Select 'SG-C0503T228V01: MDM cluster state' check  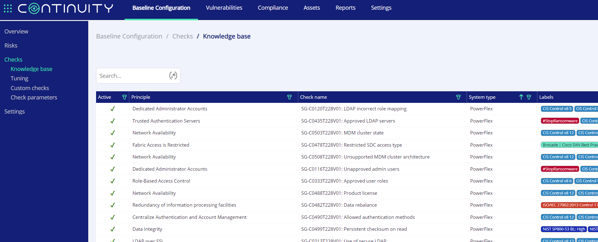click(x=342, y=133)
